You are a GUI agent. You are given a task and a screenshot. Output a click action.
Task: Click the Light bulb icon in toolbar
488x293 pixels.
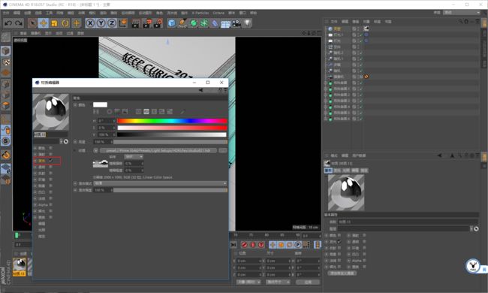[x=247, y=23]
